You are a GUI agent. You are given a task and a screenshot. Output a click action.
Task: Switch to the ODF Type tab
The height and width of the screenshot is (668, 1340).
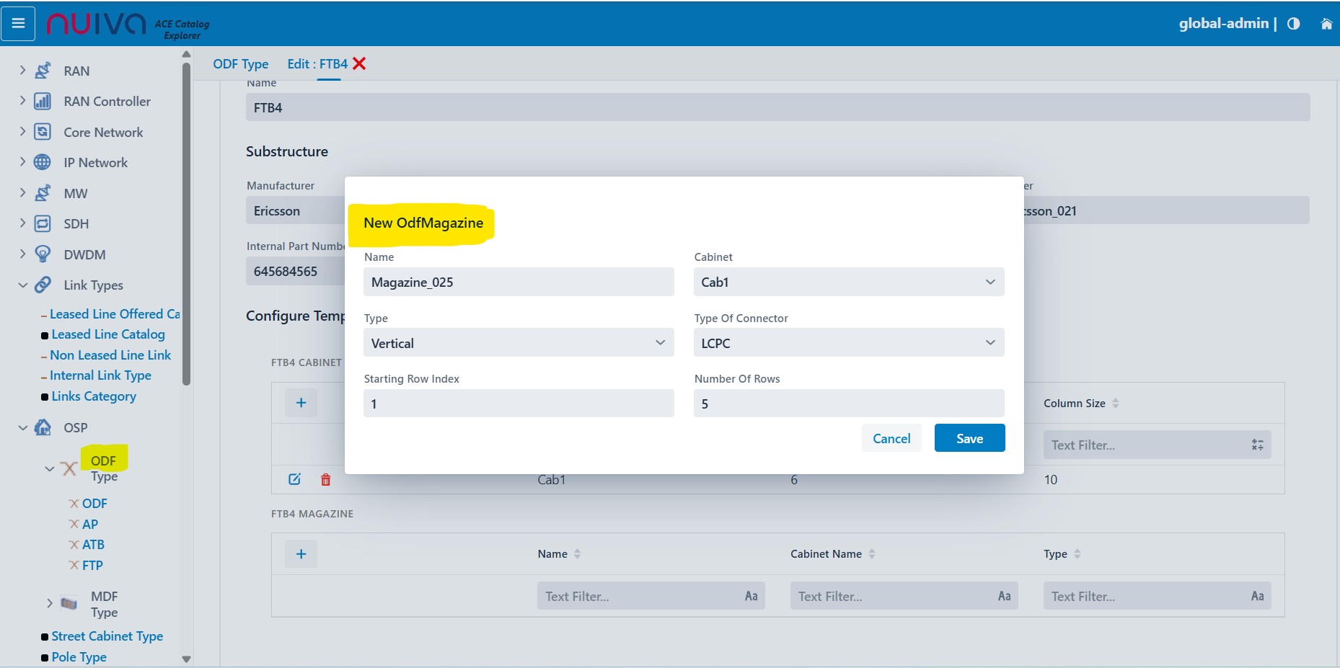click(x=240, y=63)
